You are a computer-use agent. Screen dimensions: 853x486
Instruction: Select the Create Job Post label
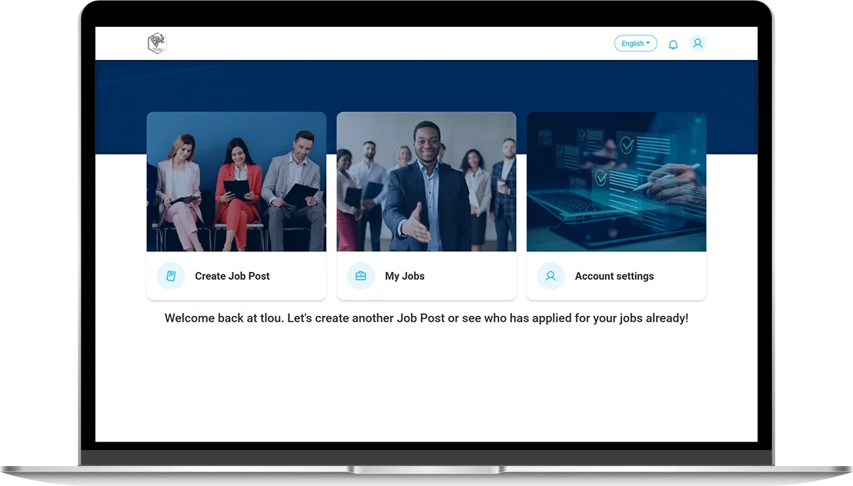232,276
